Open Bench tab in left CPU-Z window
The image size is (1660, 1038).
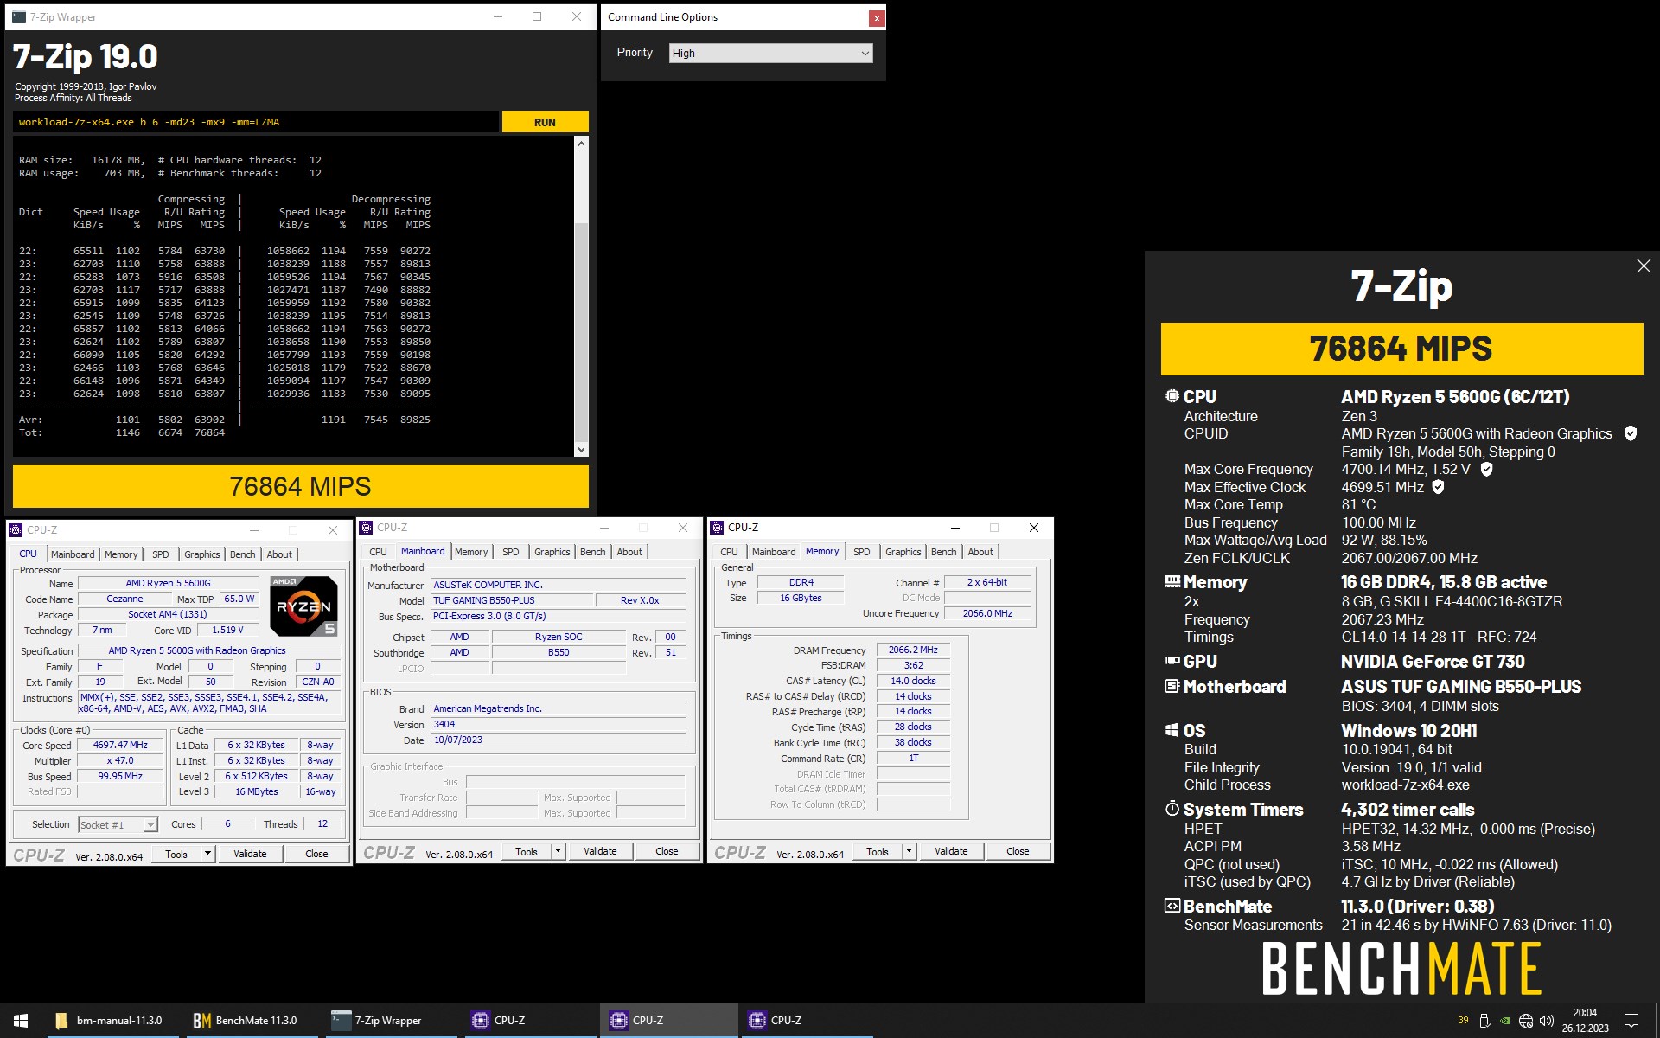click(243, 554)
